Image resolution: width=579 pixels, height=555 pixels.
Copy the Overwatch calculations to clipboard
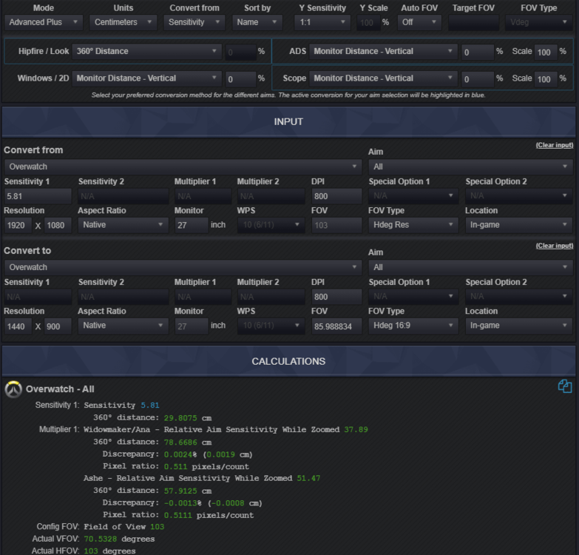[x=565, y=386]
